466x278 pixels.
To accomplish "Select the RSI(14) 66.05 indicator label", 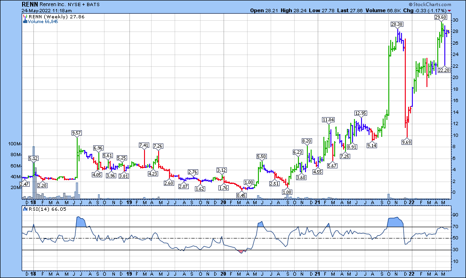I will coord(41,209).
